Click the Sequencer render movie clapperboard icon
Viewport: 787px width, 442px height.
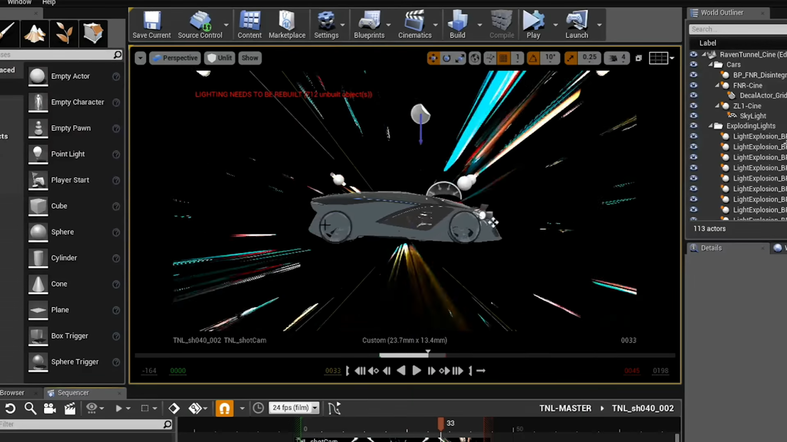[70, 408]
